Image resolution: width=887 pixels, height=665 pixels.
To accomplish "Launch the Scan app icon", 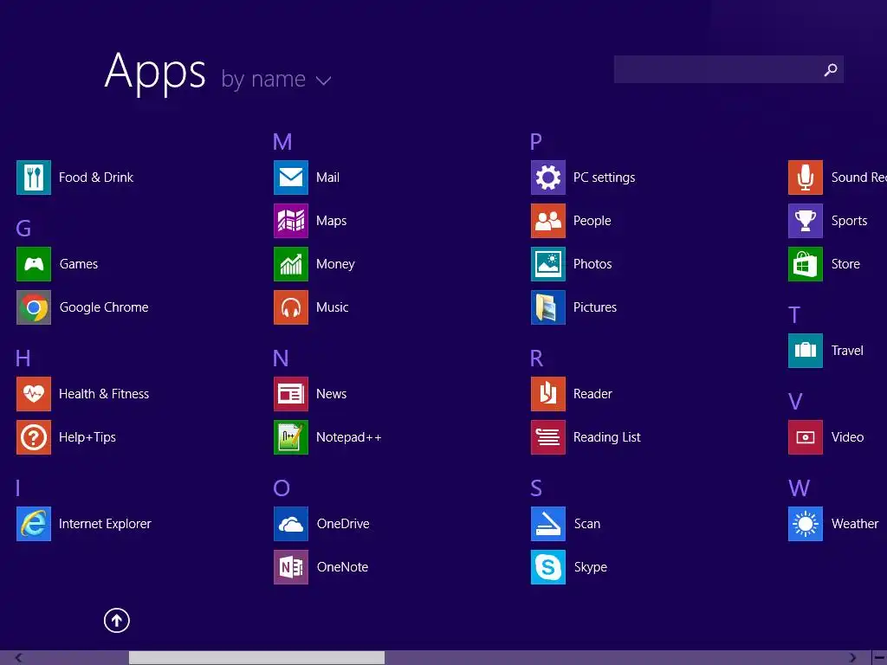I will 547,524.
